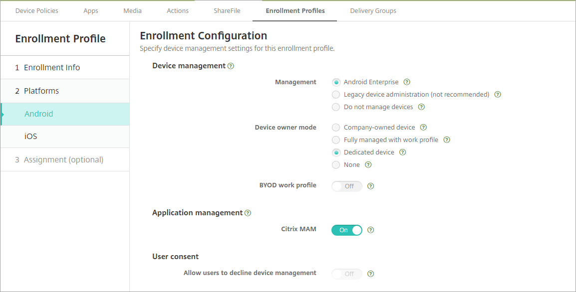Show help for Company-owned device option
Viewport: 576px width, 292px height.
click(x=423, y=128)
